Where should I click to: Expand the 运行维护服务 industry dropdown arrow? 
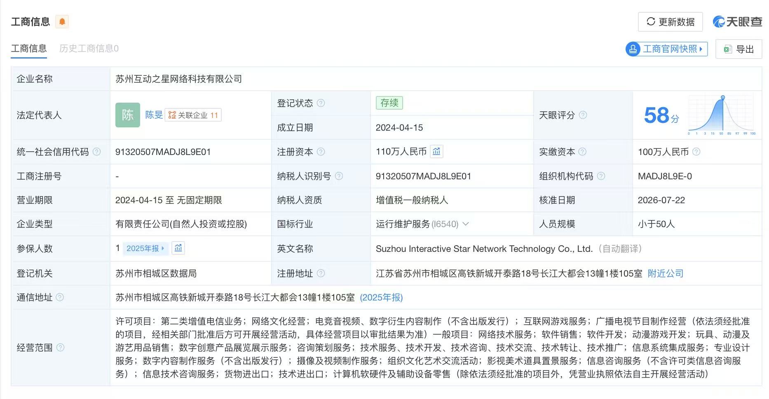click(x=466, y=224)
